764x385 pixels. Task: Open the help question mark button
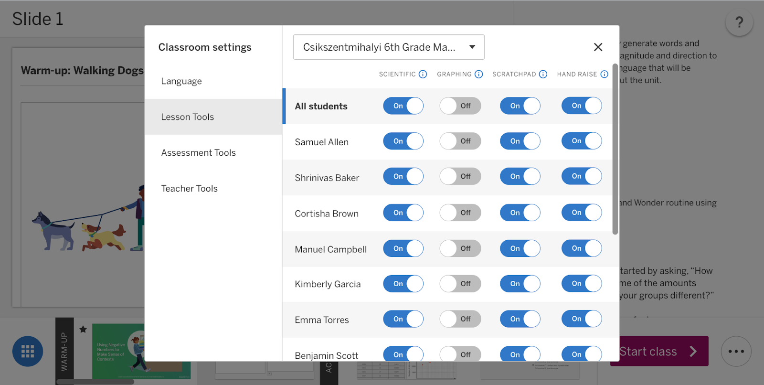(x=739, y=22)
